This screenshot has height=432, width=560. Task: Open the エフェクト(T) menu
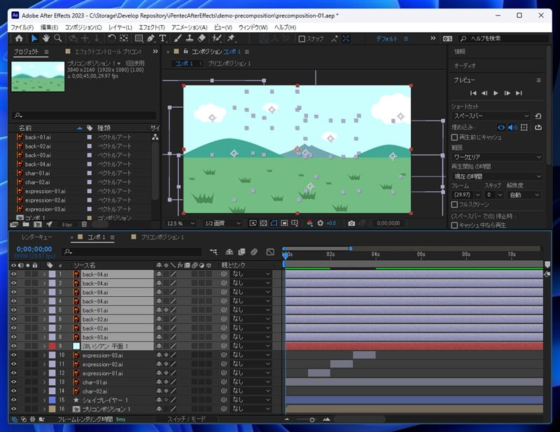(x=152, y=27)
